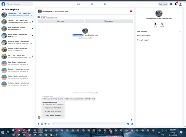The height and width of the screenshot is (137, 186).
Task: Click the Aa message input field
Action: point(89,124)
